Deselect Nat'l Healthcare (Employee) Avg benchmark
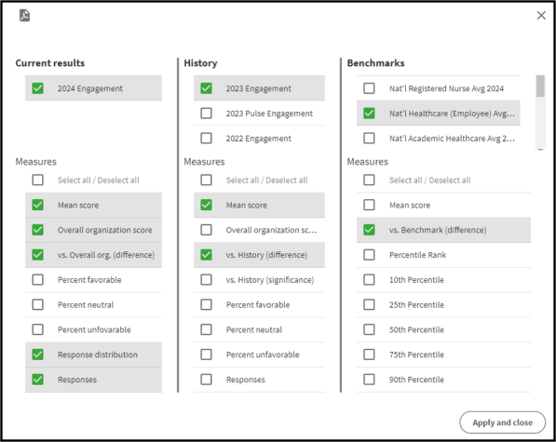556x442 pixels. point(369,114)
